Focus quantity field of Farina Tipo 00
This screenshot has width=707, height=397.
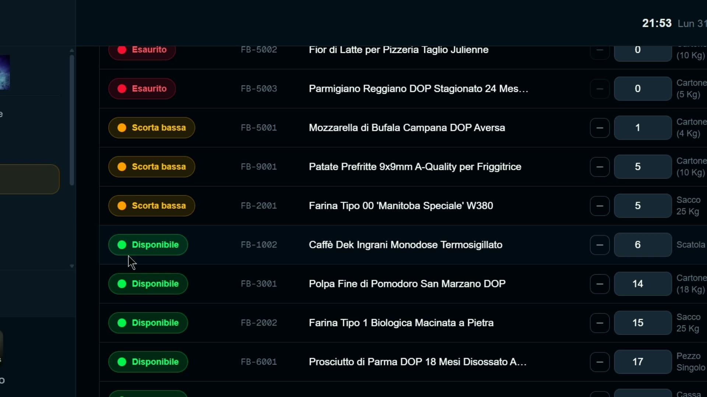click(643, 205)
